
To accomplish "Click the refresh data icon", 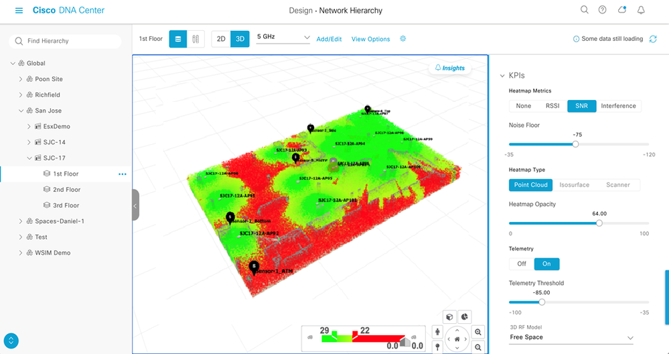I will coord(653,39).
